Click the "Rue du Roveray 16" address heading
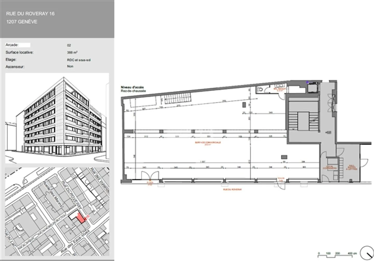 click(30, 14)
